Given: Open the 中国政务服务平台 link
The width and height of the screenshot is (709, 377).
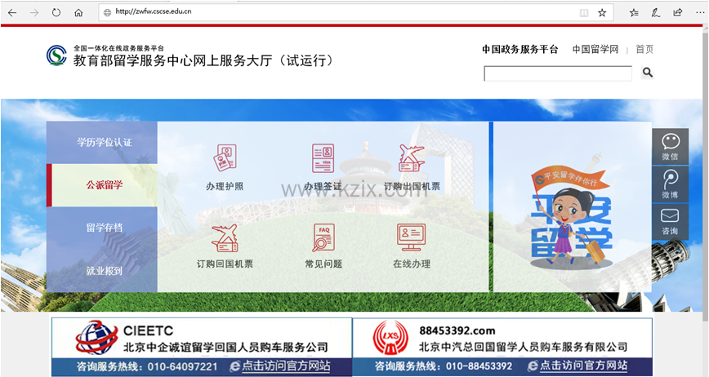Looking at the screenshot, I should click(x=519, y=49).
